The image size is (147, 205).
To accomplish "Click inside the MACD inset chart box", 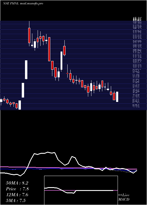I will click(x=81, y=190).
